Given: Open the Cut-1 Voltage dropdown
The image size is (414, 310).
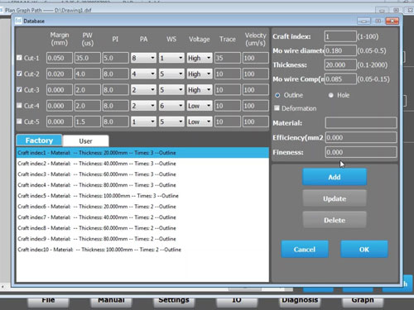Looking at the screenshot, I should pyautogui.click(x=200, y=58).
